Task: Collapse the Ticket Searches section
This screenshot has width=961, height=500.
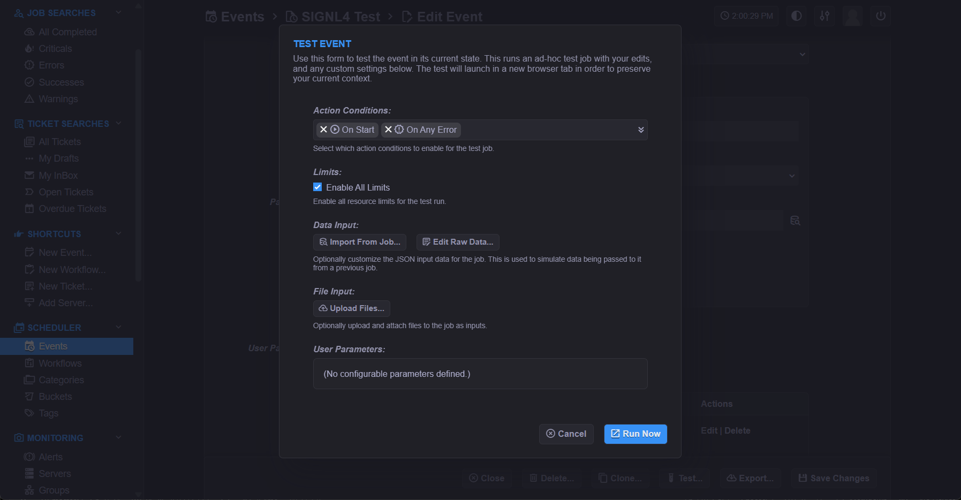Action: pos(119,123)
